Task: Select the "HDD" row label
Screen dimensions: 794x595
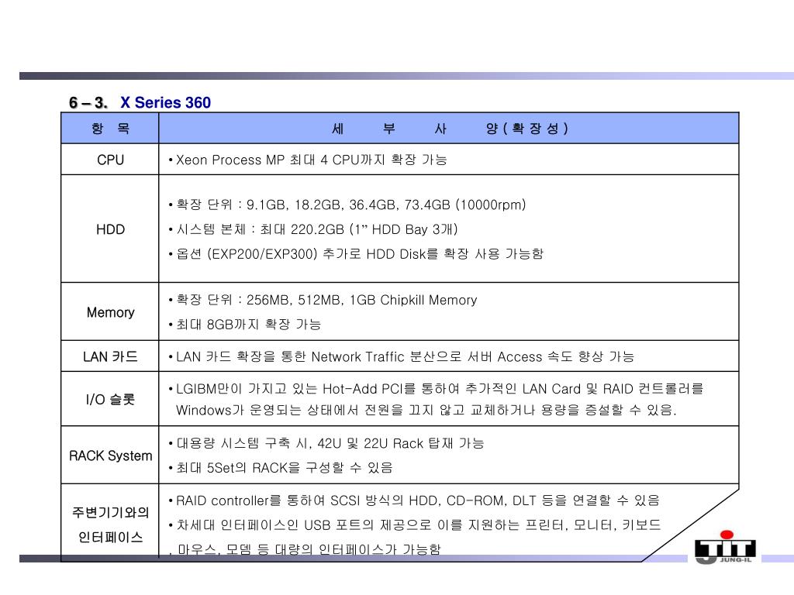Action: pyautogui.click(x=110, y=229)
